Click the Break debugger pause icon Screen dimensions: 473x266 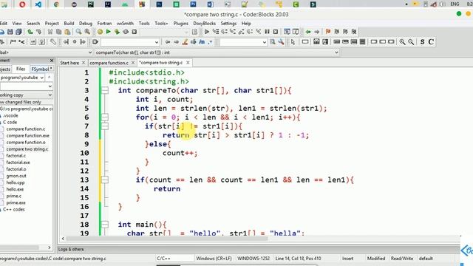pos(267,32)
